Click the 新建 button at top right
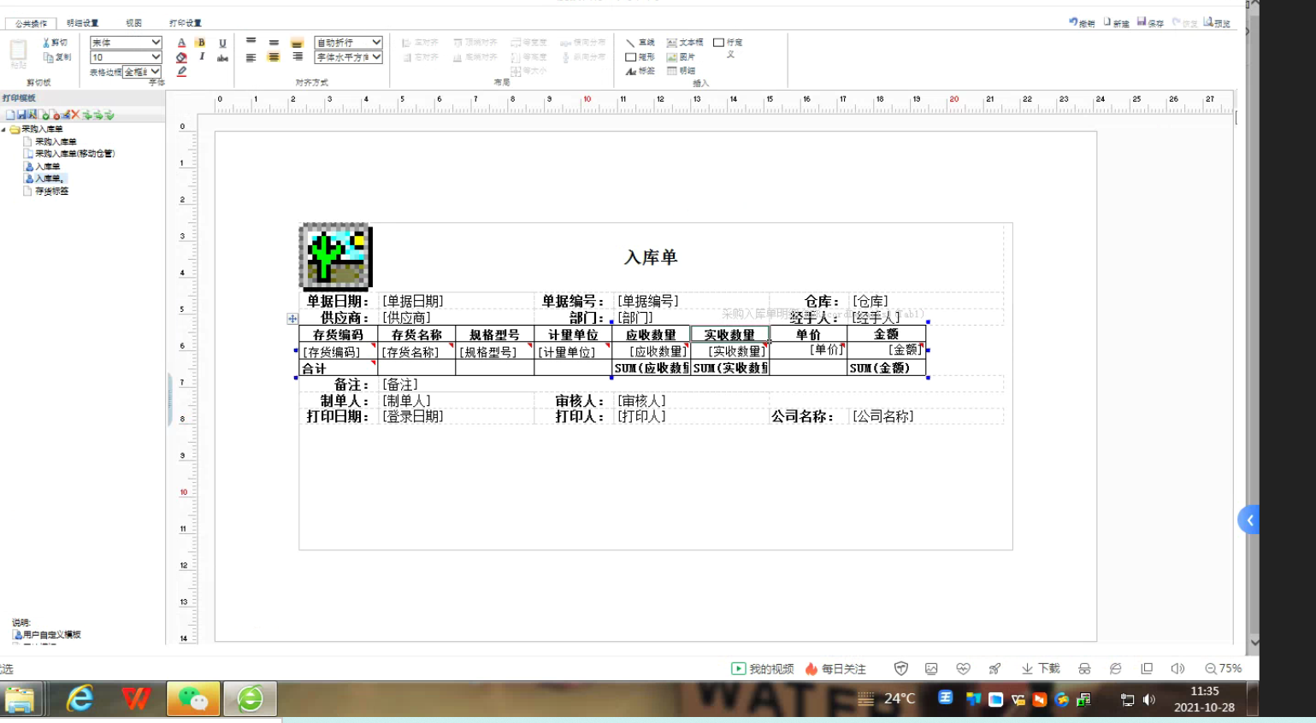The width and height of the screenshot is (1316, 723). coord(1116,23)
